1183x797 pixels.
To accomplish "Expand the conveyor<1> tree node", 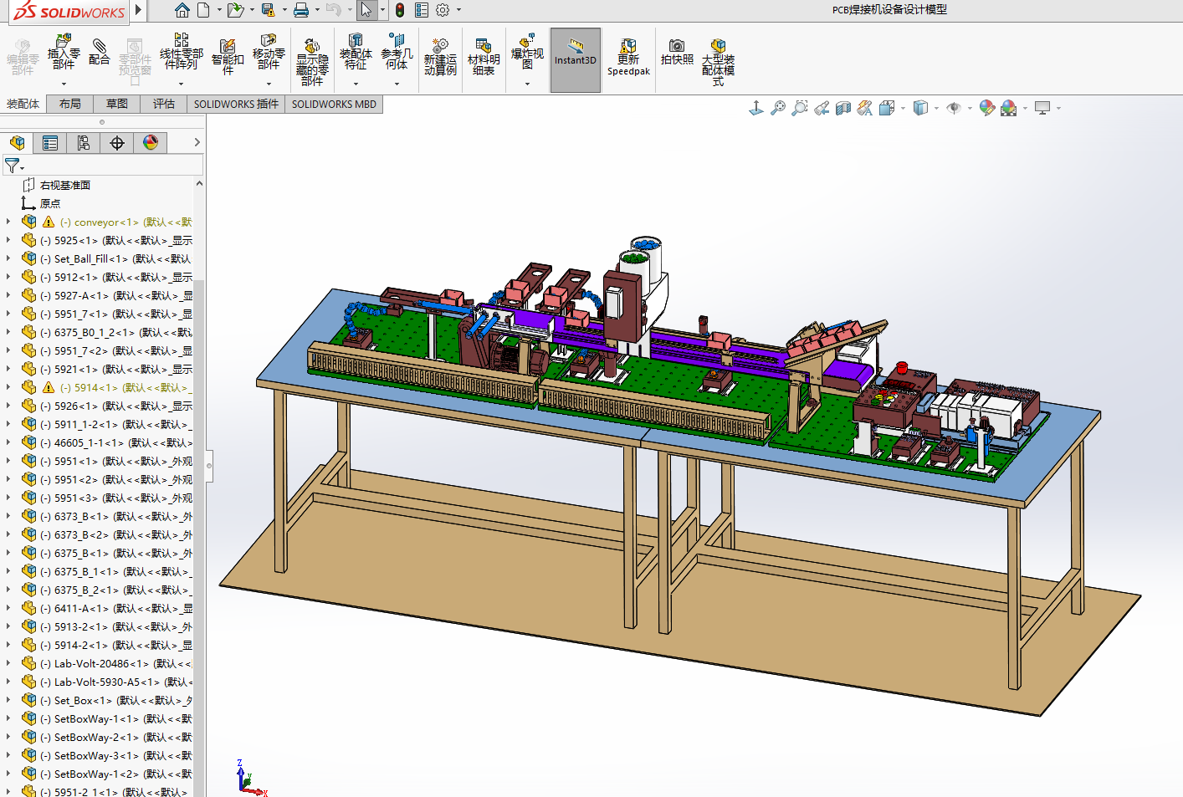I will click(8, 222).
